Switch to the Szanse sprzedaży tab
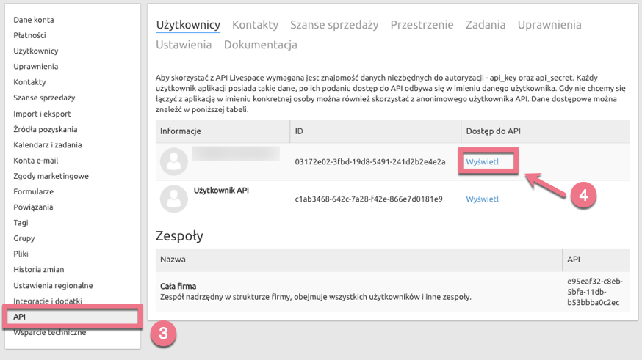Screen dimensions: 642x360 (x=334, y=25)
